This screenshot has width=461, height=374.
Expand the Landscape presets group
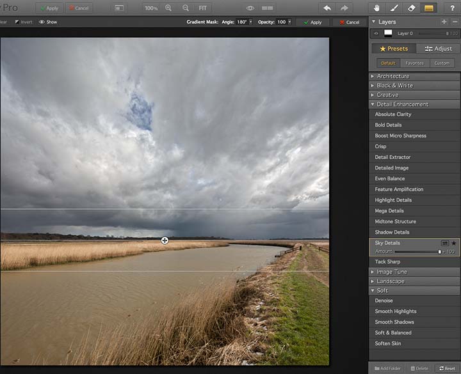point(414,281)
